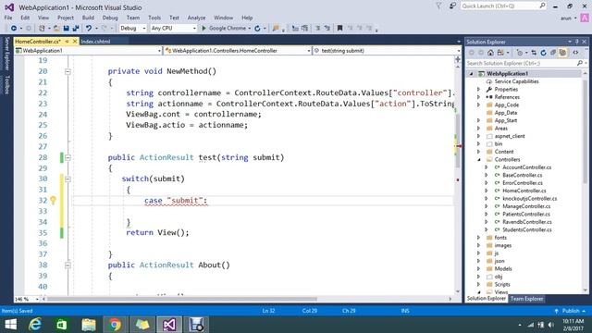The width and height of the screenshot is (592, 333).
Task: Select HomeController.cs in Solution Explorer
Action: click(x=524, y=191)
